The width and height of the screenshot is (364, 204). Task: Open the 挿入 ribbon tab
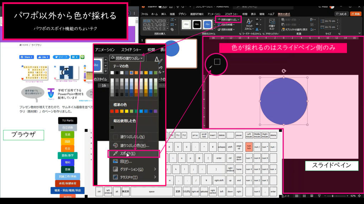pyautogui.click(x=164, y=14)
